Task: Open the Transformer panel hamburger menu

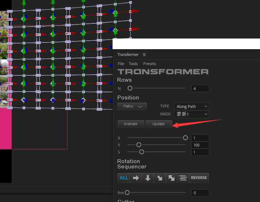Action: click(x=144, y=54)
